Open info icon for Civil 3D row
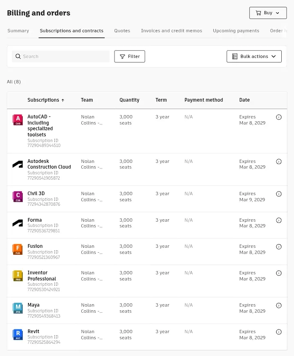 click(279, 194)
